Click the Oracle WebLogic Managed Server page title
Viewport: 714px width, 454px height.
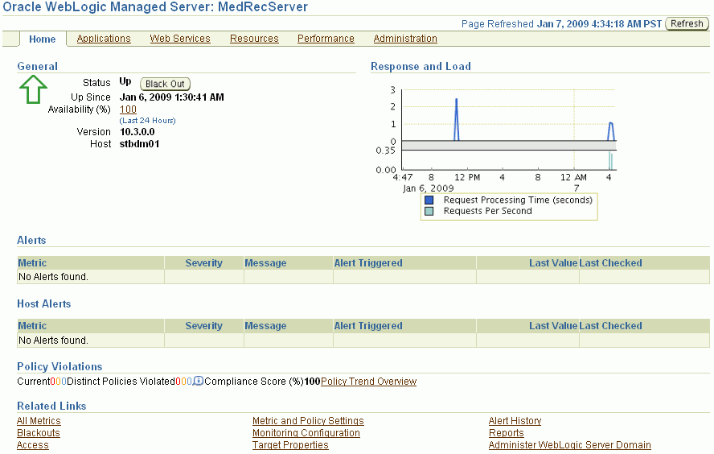click(155, 7)
